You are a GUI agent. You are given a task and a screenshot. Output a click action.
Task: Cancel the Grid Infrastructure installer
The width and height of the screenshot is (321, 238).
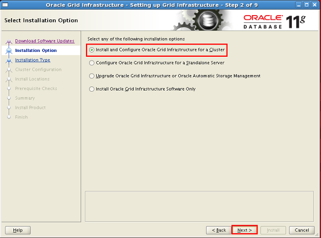302,230
